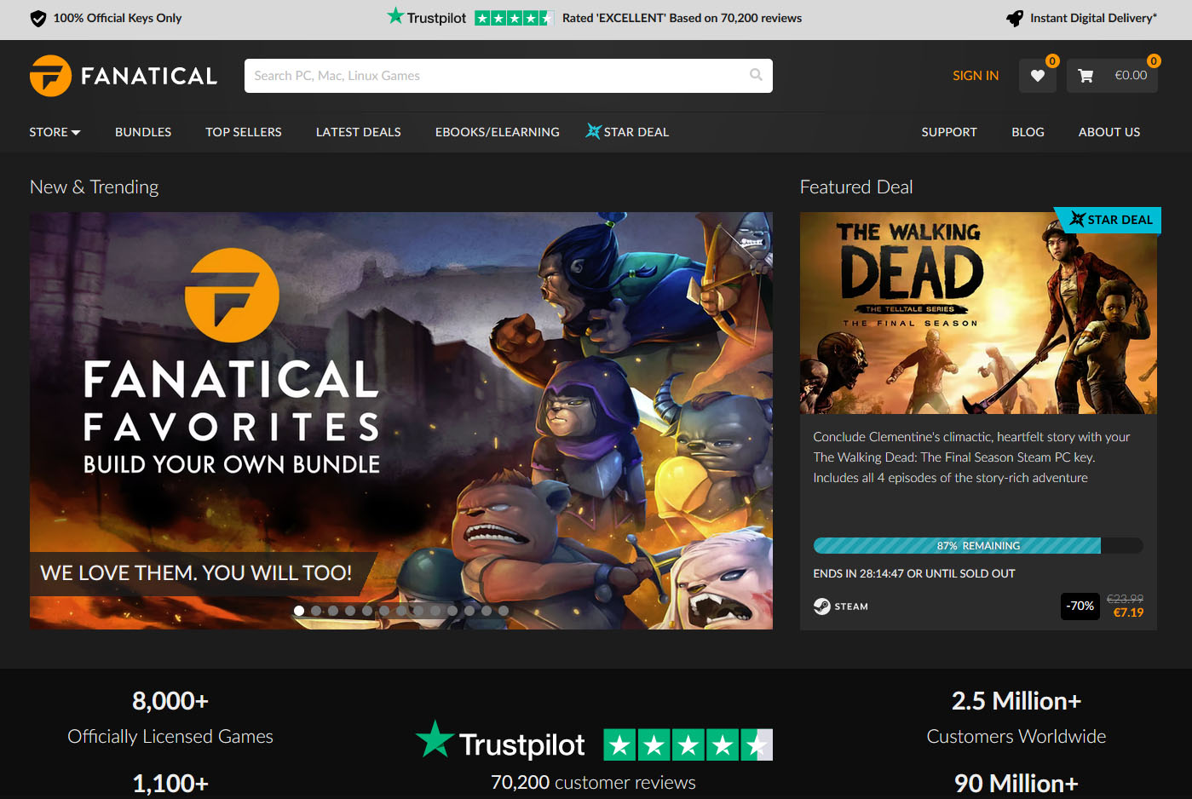The width and height of the screenshot is (1192, 799).
Task: Click '2.5 Million+' customers figure
Action: click(1016, 701)
